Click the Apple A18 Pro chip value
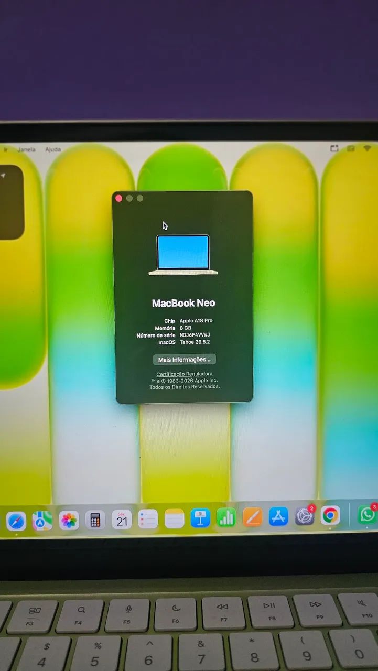The image size is (378, 671). (196, 321)
